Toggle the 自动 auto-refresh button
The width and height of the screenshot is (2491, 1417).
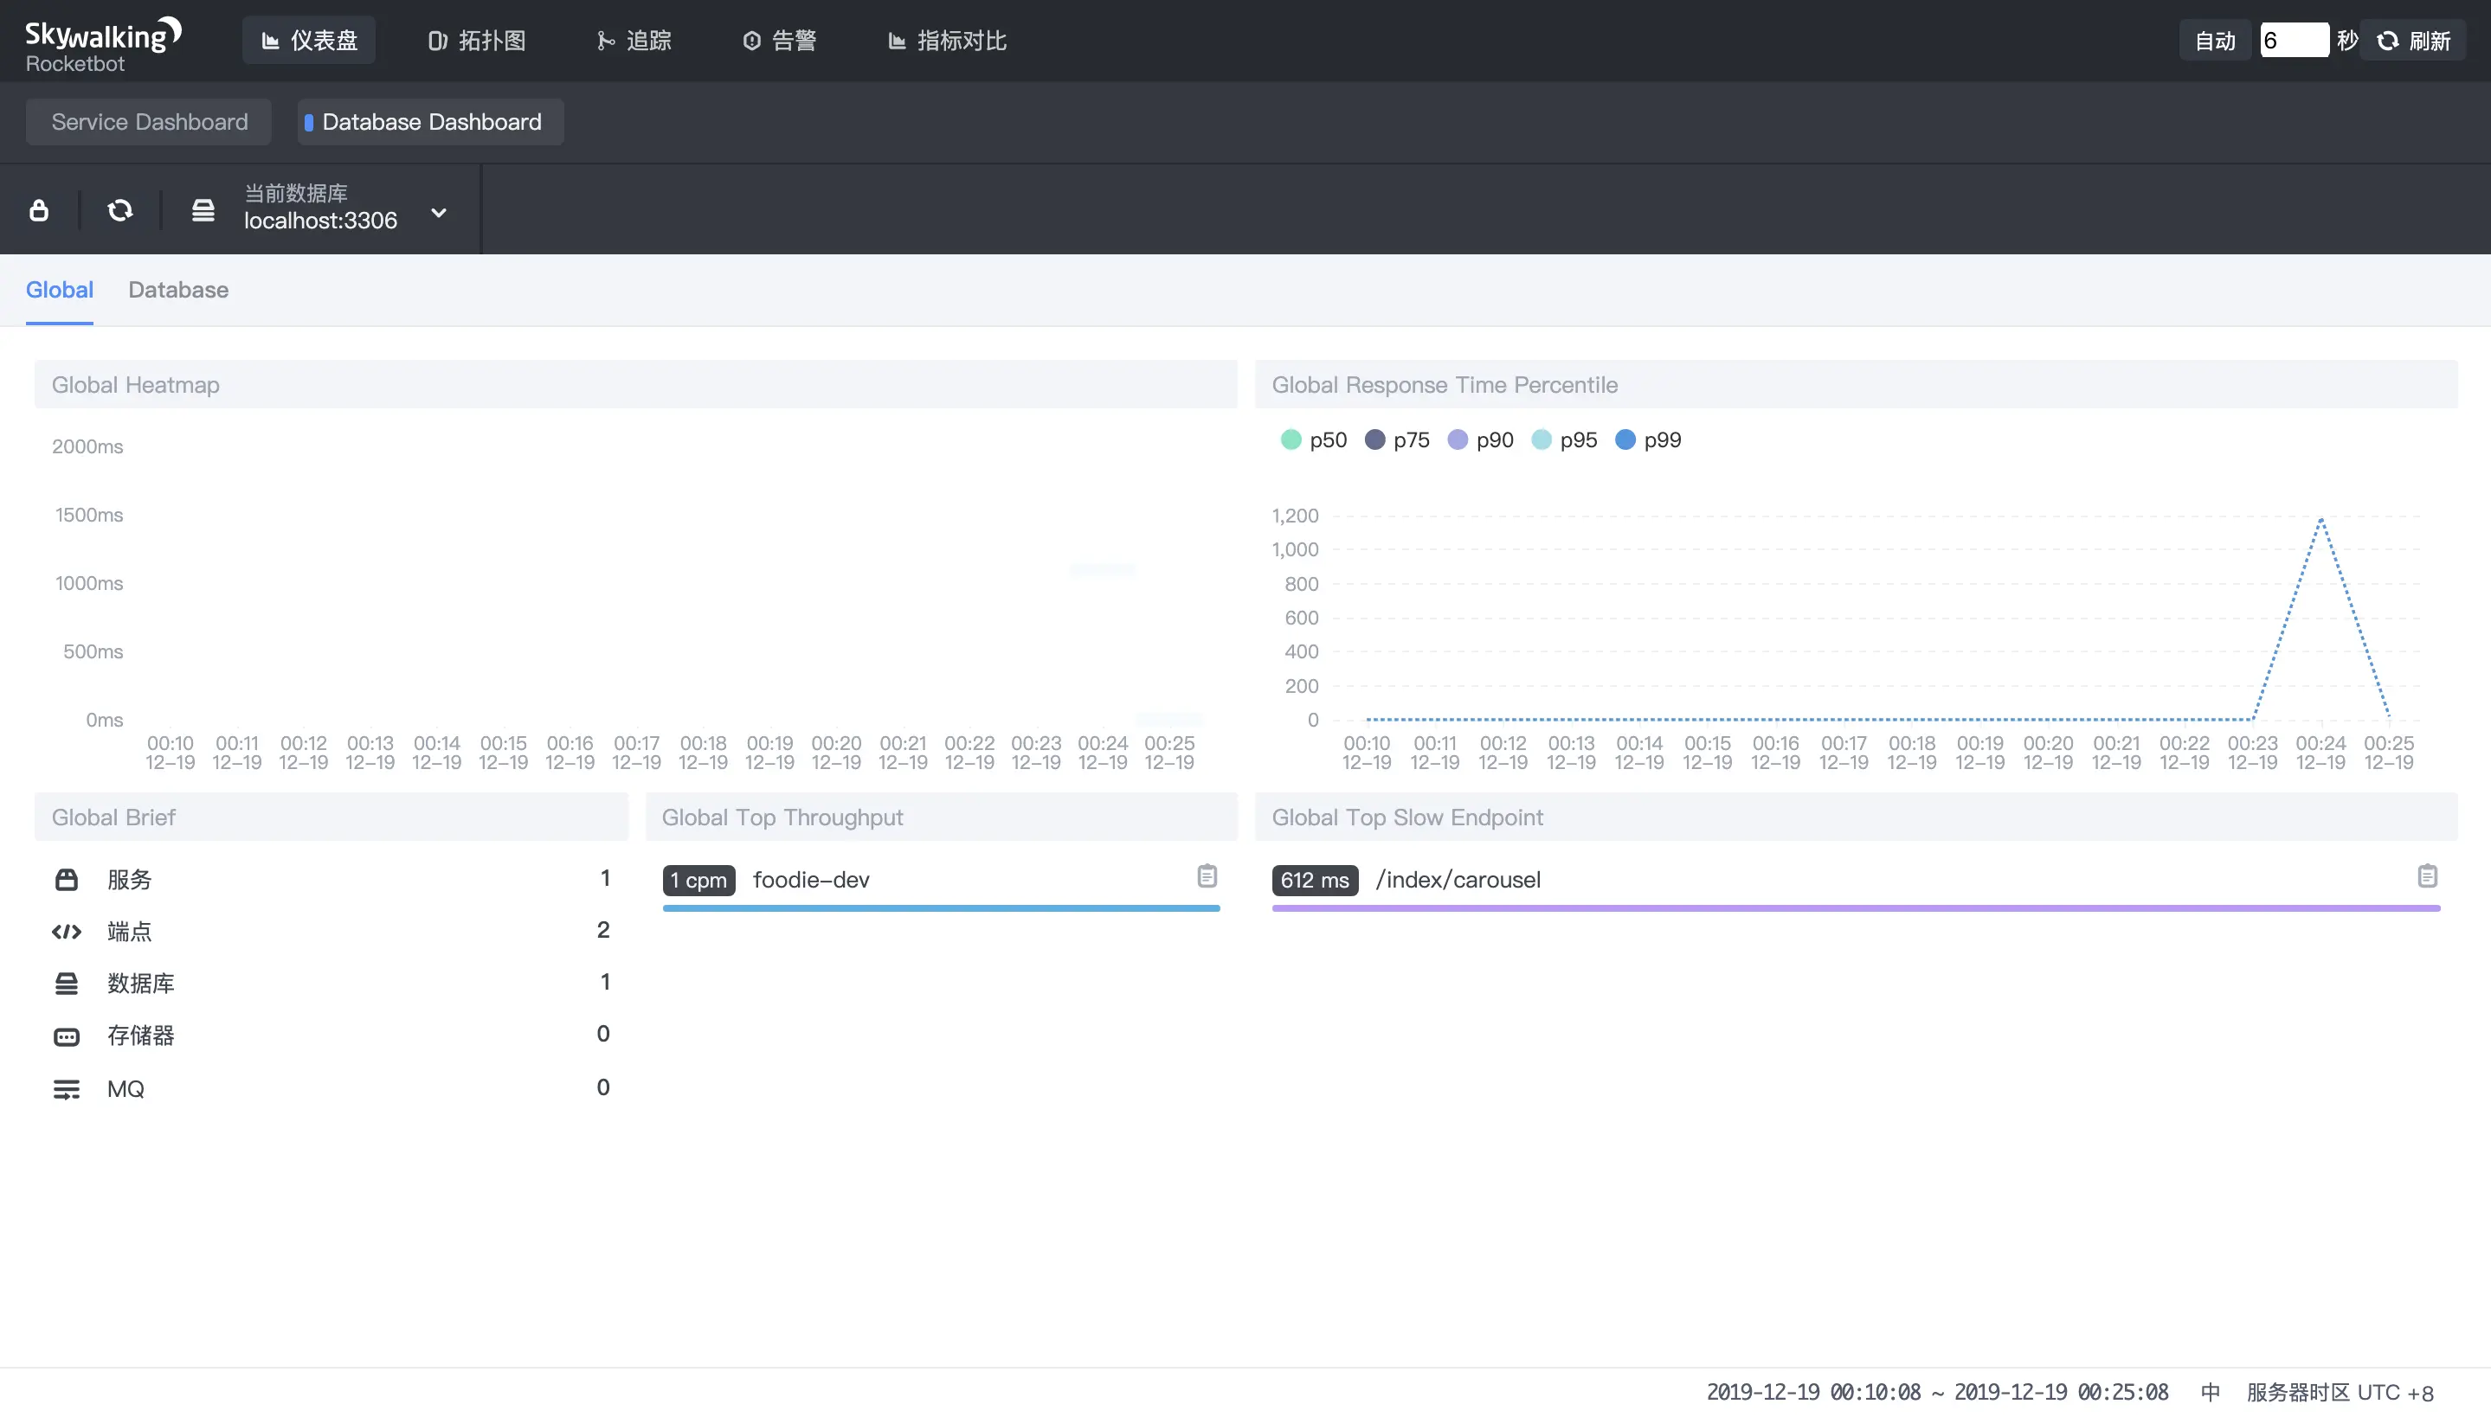(x=2215, y=41)
